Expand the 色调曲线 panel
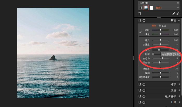The height and width of the screenshot is (107, 182). coord(179,96)
